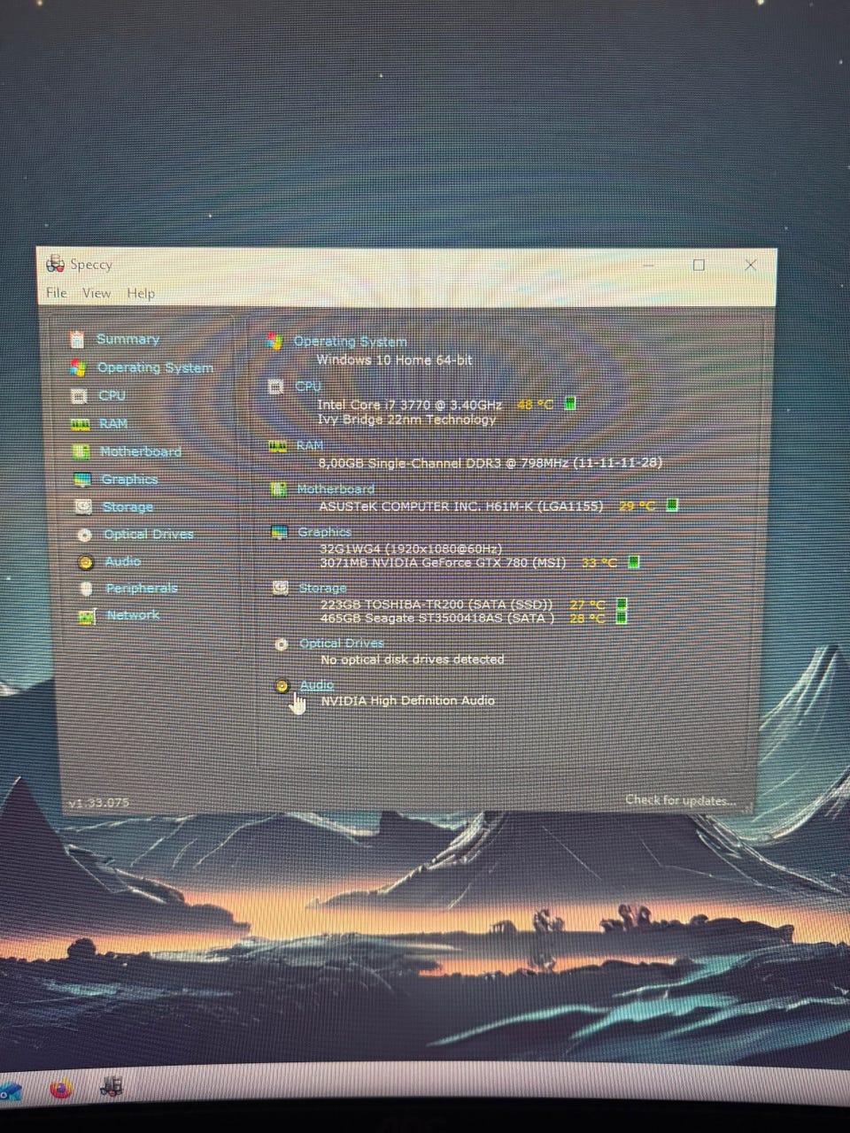The image size is (850, 1133).
Task: Click the Optical Drives icon in summary pane
Action: click(282, 644)
